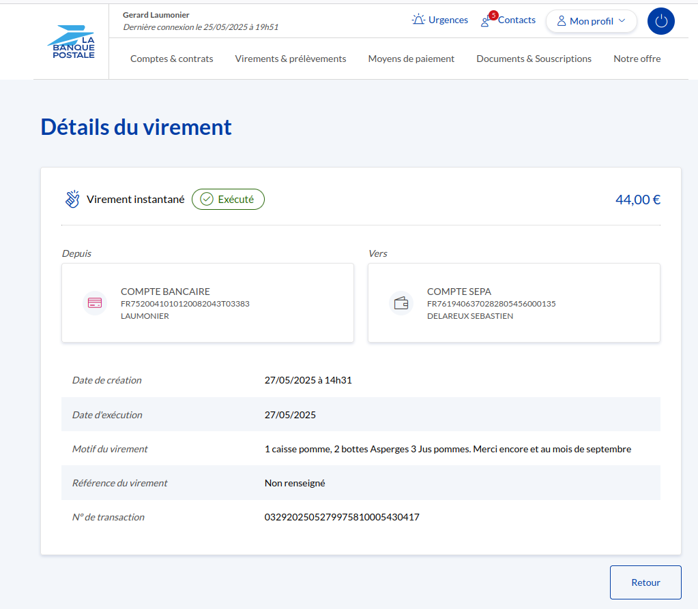Click the Retour button
This screenshot has height=609, width=698.
tap(645, 582)
